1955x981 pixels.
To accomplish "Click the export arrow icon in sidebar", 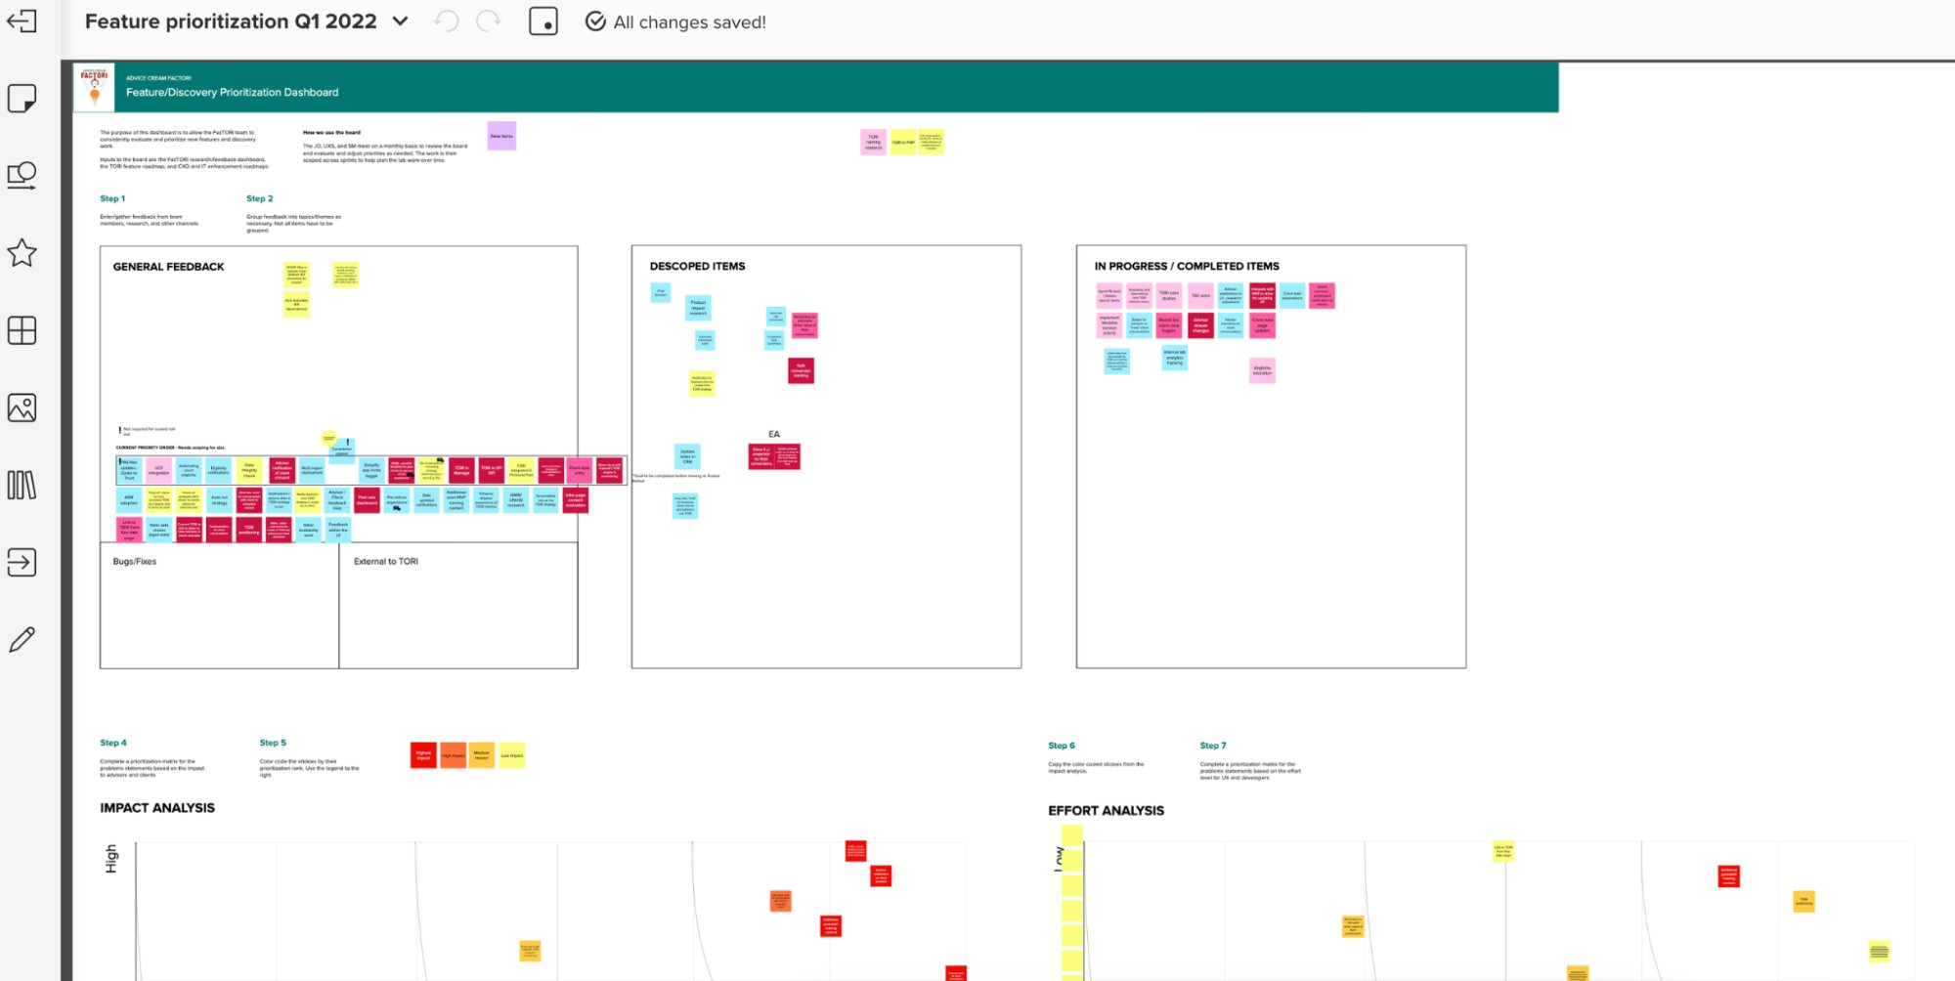I will pyautogui.click(x=21, y=563).
